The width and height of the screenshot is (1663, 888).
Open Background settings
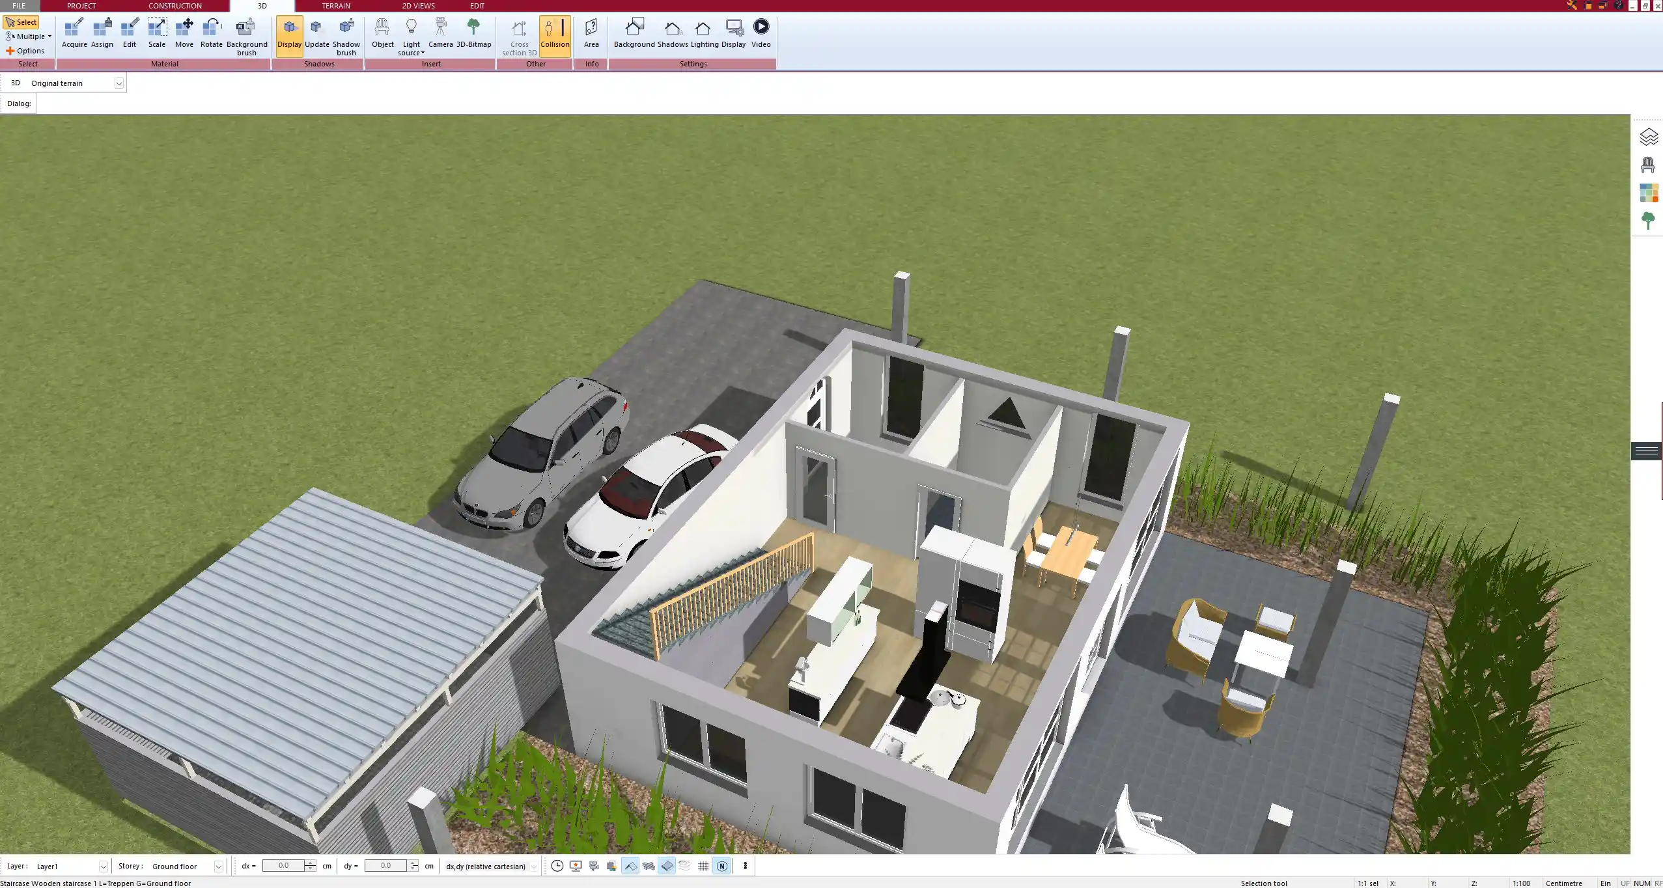tap(634, 34)
